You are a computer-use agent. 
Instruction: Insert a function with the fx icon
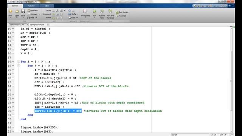coord(57,11)
